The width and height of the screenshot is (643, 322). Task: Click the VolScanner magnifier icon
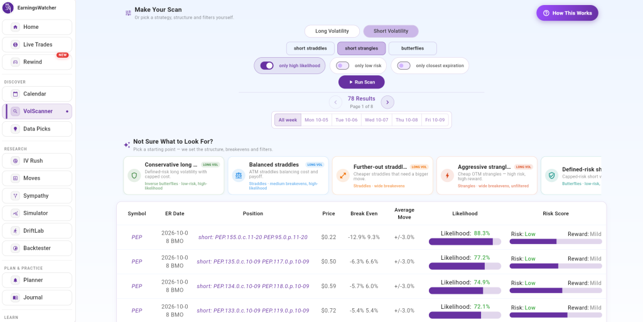[x=15, y=112]
